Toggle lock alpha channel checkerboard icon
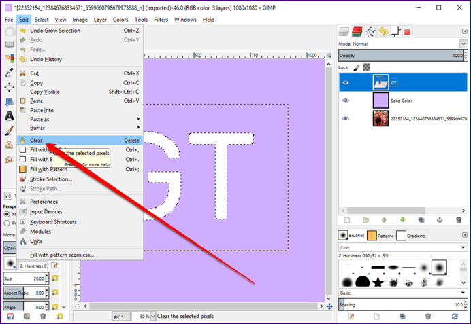 point(366,67)
